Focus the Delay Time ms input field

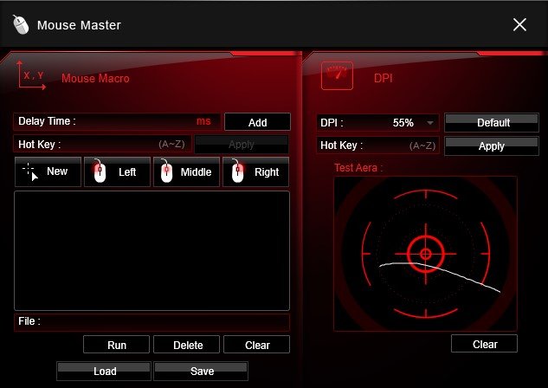tap(117, 121)
